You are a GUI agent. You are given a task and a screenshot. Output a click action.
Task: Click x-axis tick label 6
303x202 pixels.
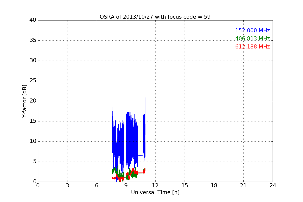(x=97, y=186)
